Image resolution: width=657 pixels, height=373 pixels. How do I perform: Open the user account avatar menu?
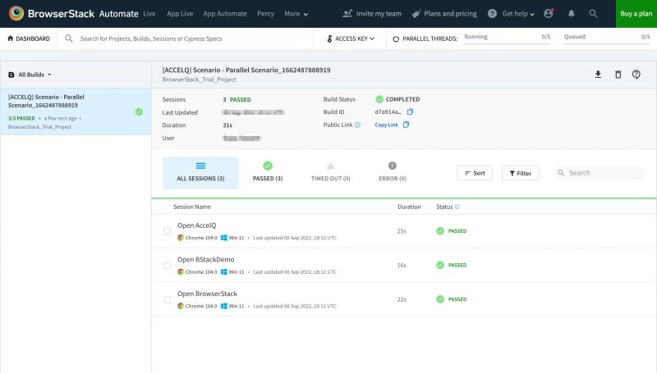[x=549, y=13]
